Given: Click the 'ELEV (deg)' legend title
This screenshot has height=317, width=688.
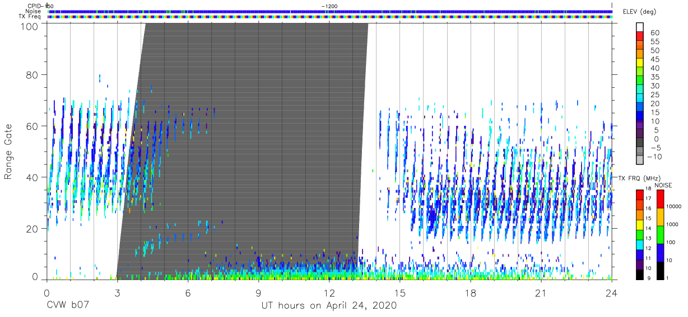Looking at the screenshot, I should 639,12.
